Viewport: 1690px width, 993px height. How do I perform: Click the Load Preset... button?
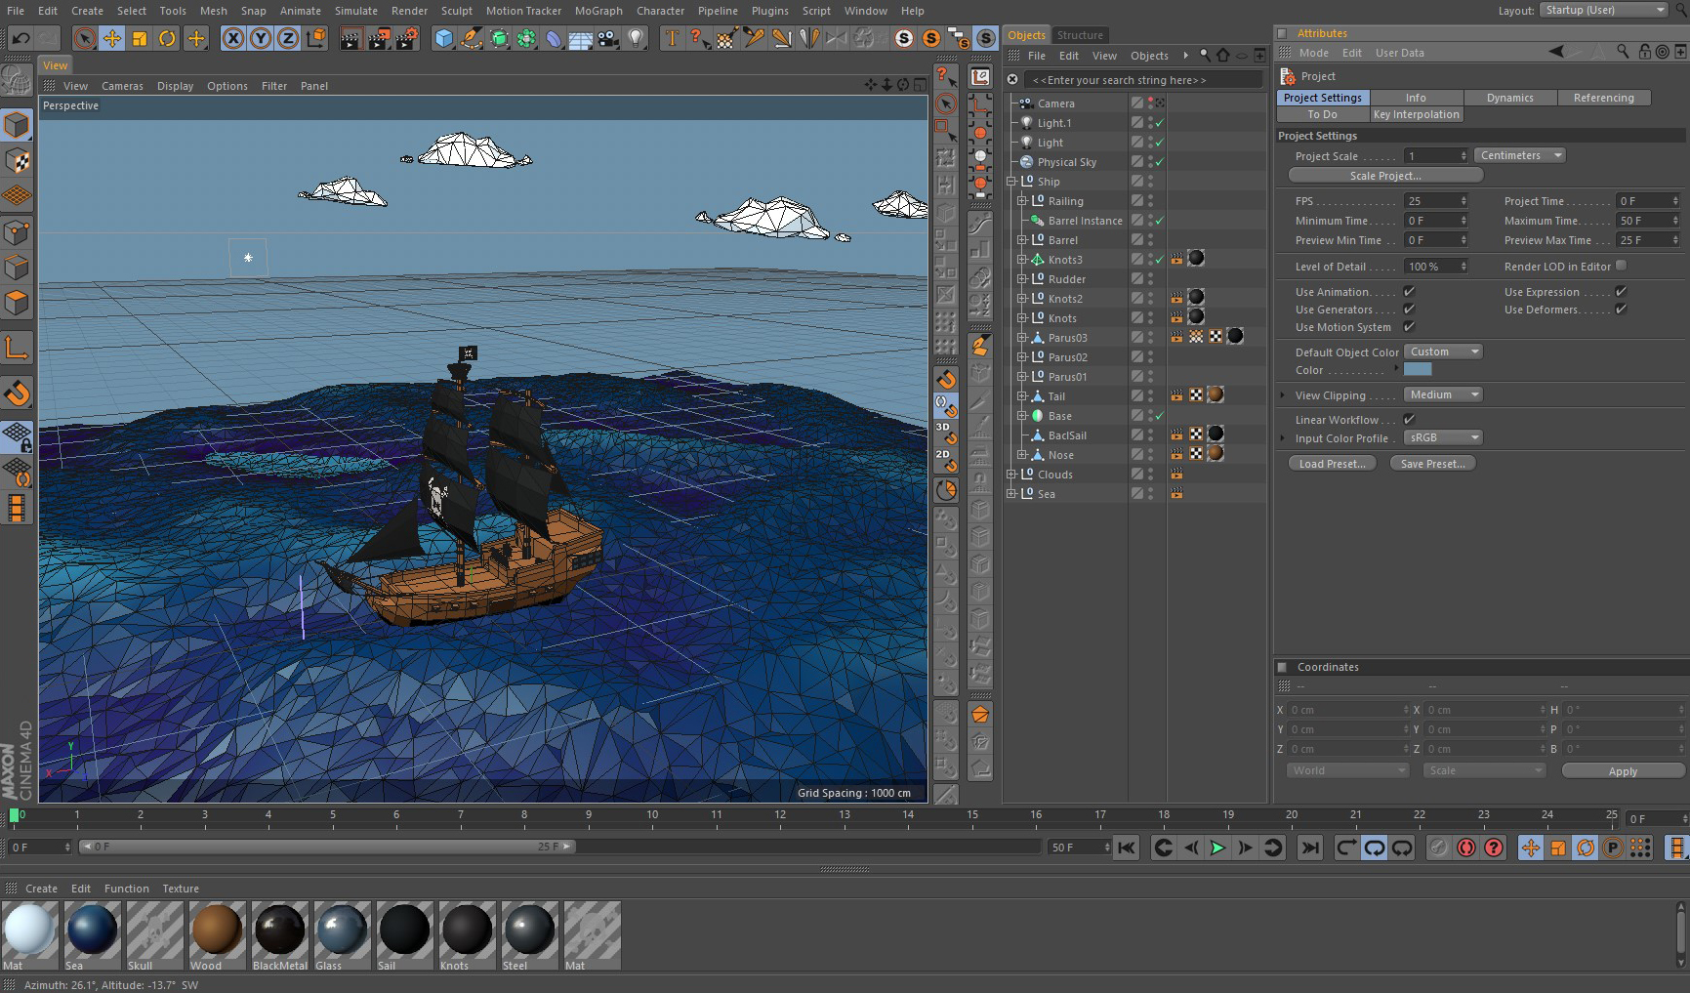pos(1332,464)
